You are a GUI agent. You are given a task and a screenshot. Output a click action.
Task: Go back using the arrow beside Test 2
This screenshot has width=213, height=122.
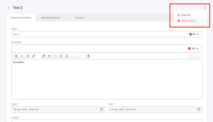[8, 8]
